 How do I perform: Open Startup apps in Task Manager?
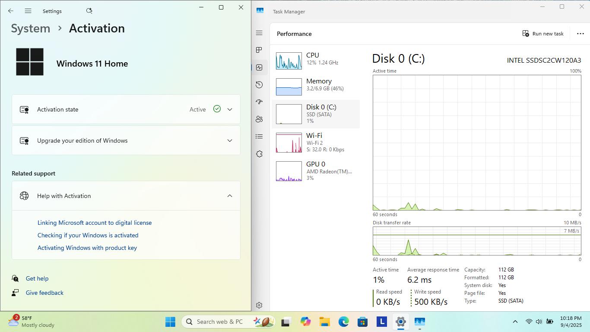click(259, 102)
